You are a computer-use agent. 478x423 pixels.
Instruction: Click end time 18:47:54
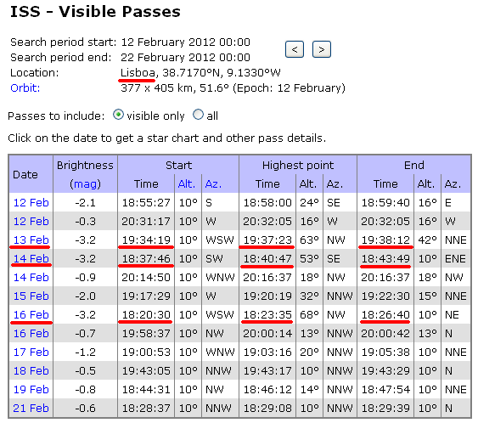385,390
